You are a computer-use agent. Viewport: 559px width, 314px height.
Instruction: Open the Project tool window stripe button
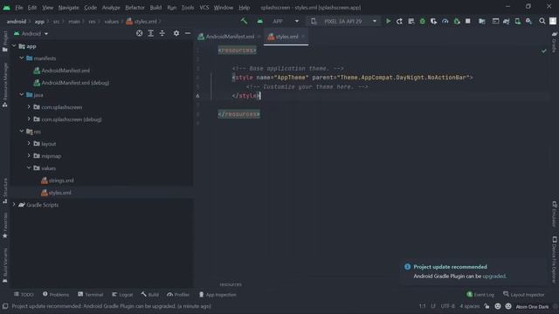coord(5,42)
